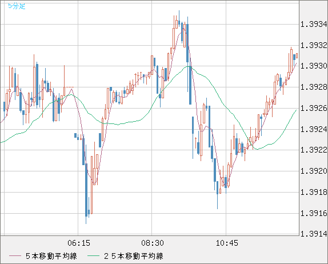Click the 1.3922 price axis label

(x=314, y=150)
